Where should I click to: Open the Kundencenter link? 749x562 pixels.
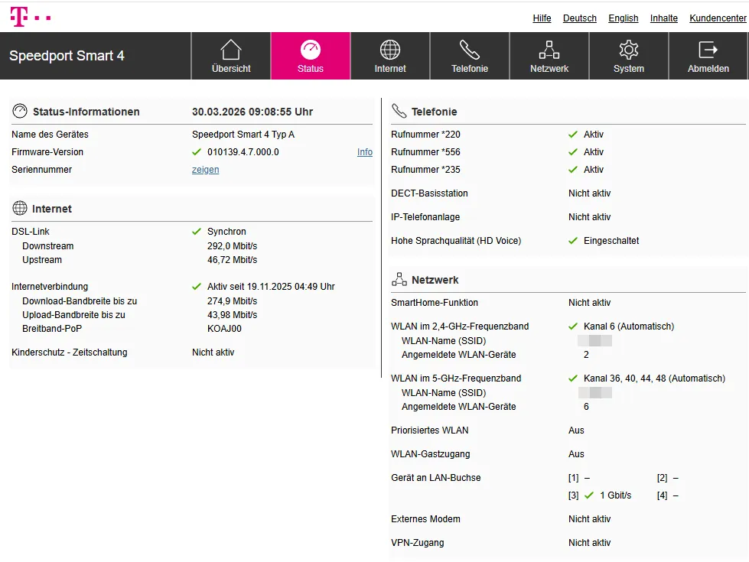717,18
